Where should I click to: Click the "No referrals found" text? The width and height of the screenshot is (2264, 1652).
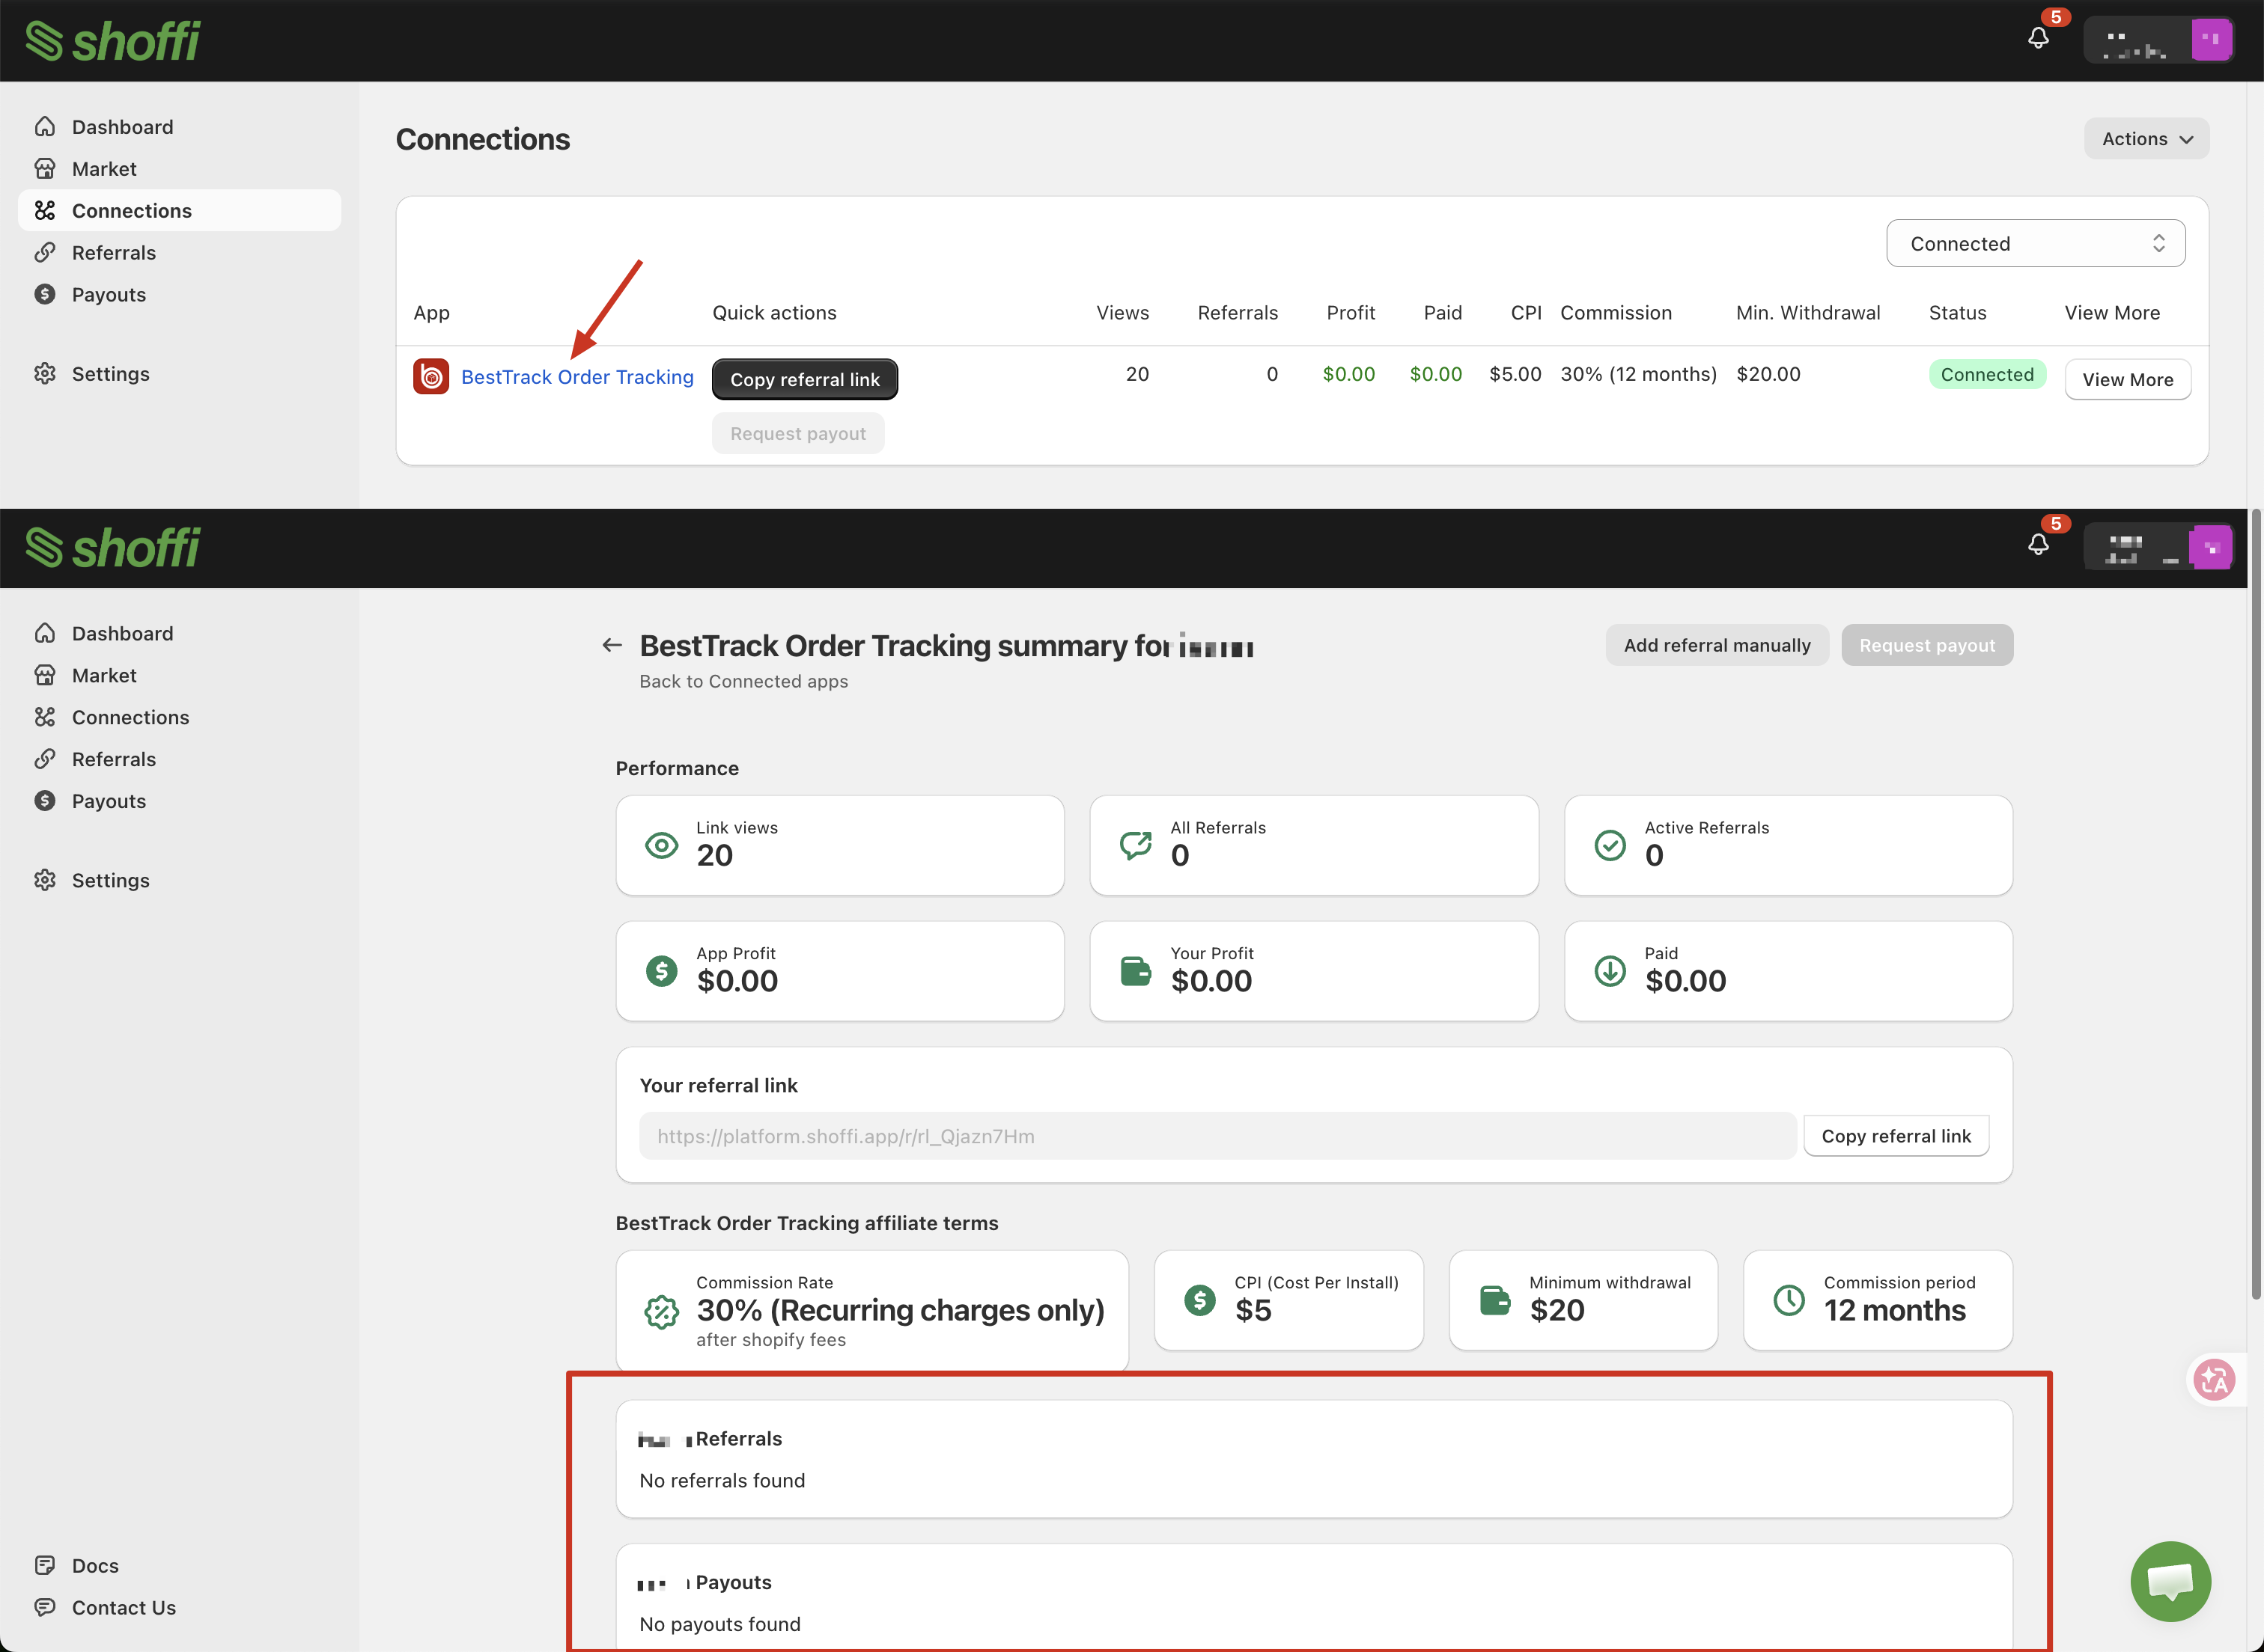(721, 1480)
